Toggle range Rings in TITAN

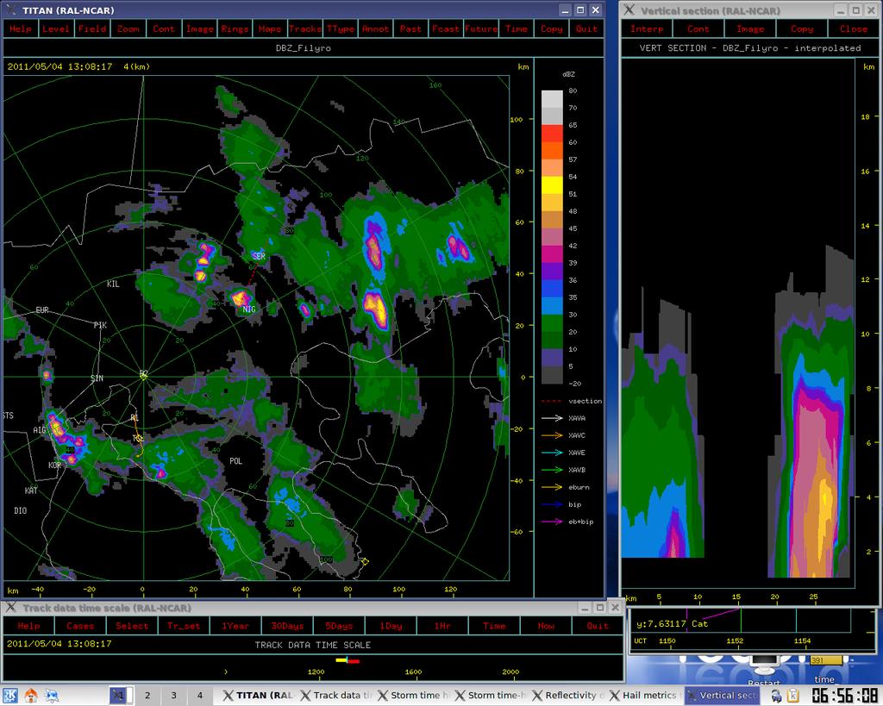pyautogui.click(x=235, y=28)
